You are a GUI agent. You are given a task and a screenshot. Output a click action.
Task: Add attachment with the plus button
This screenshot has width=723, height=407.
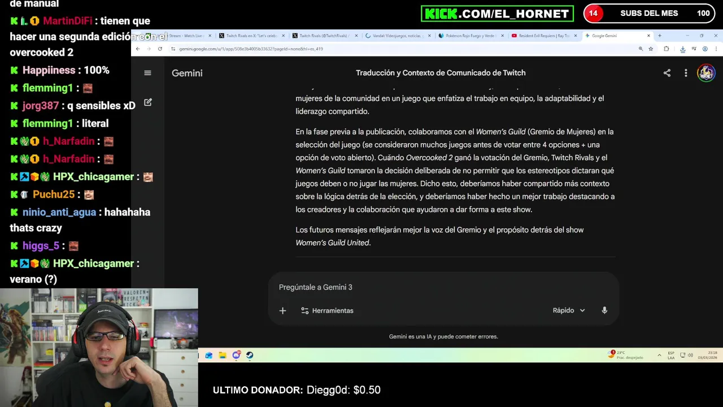(x=282, y=310)
